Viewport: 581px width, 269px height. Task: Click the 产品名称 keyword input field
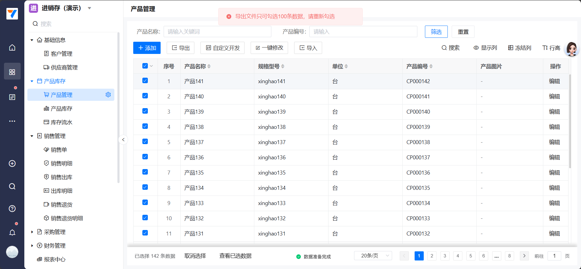[217, 32]
